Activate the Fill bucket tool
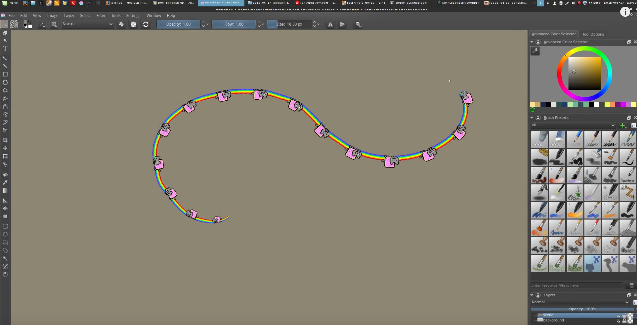The height and width of the screenshot is (325, 637). 5,175
